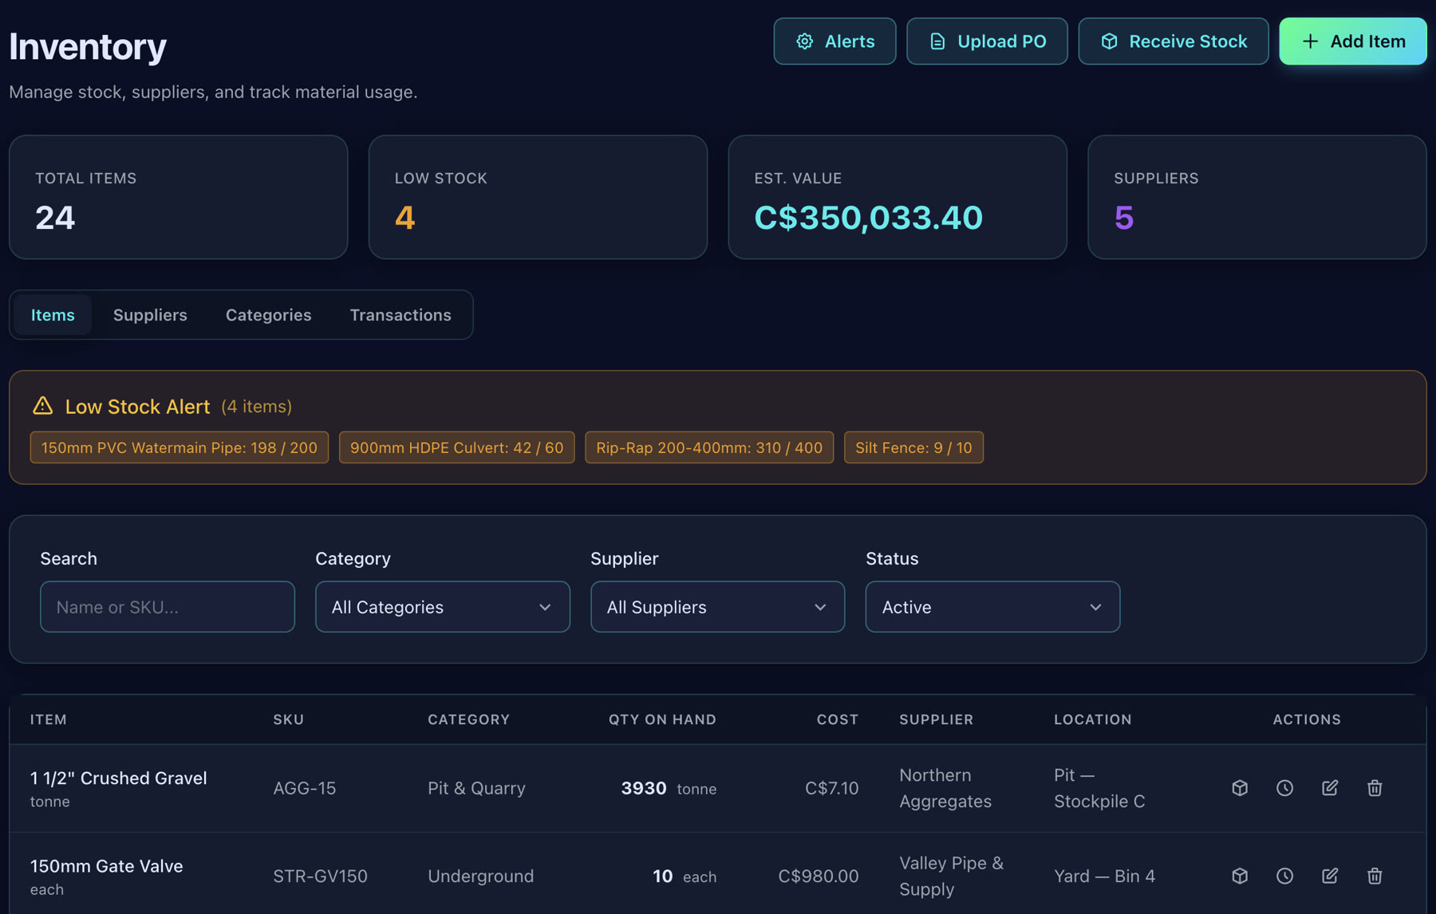1436x914 pixels.
Task: Click the COST column header
Action: pos(838,719)
